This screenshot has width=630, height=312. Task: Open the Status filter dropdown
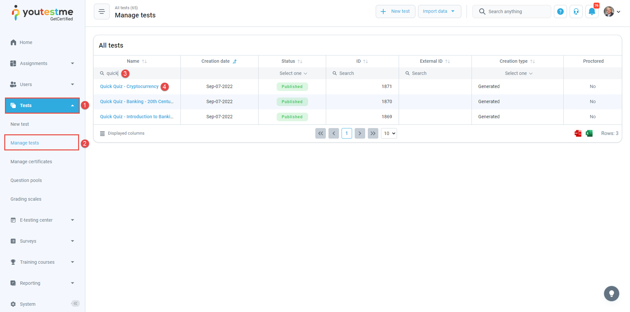click(293, 73)
